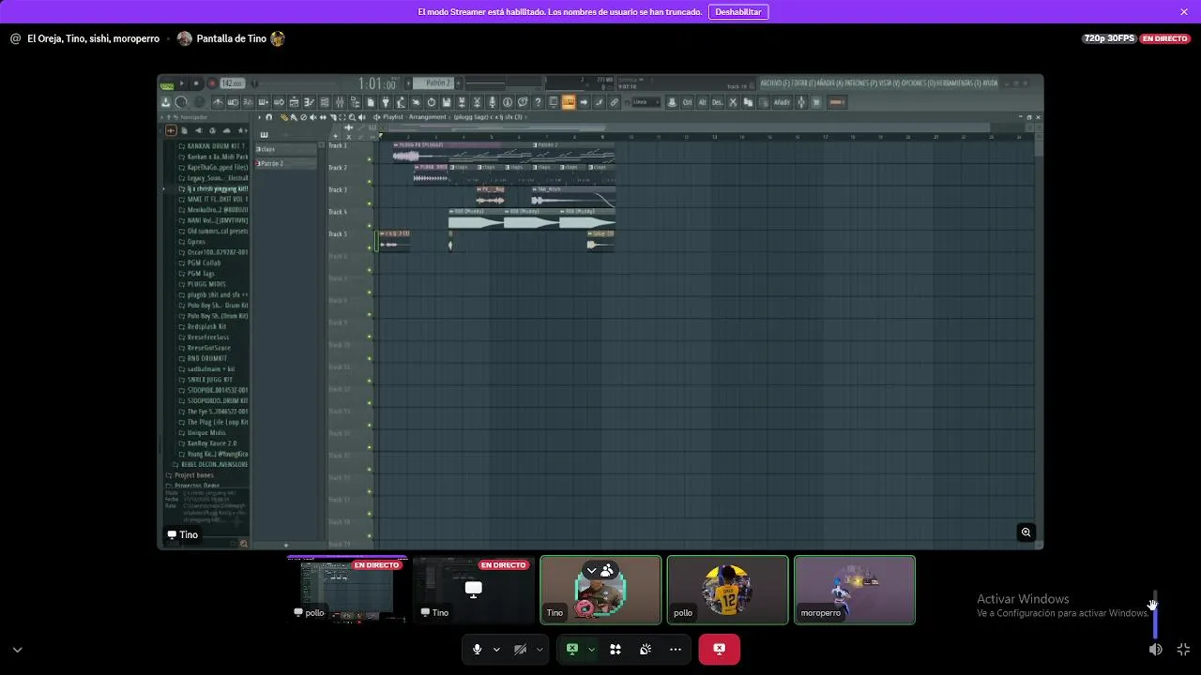
Task: Open OPCIONES menu in FL Studio
Action: [918, 82]
